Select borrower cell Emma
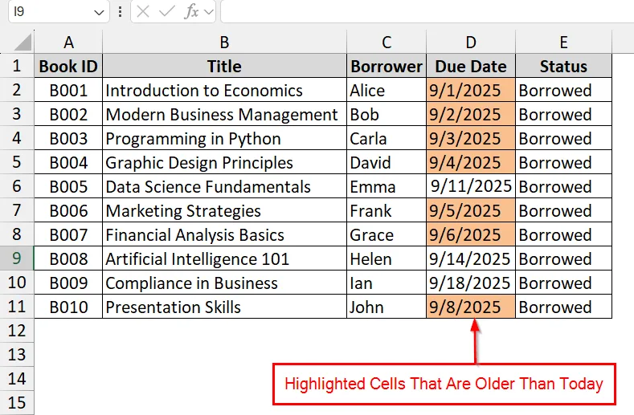 pos(387,186)
